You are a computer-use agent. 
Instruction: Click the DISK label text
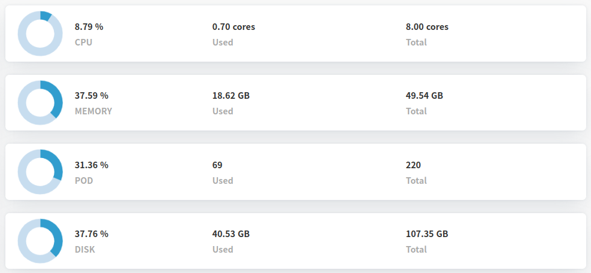tap(85, 250)
